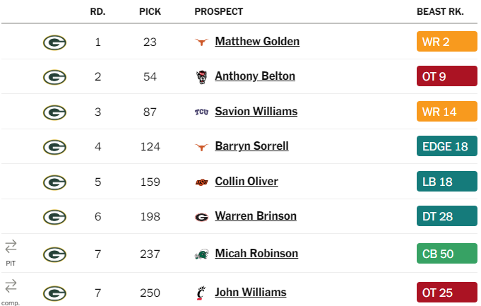Image resolution: width=481 pixels, height=306 pixels.
Task: Open Matthew Golden prospect link
Action: tap(257, 42)
